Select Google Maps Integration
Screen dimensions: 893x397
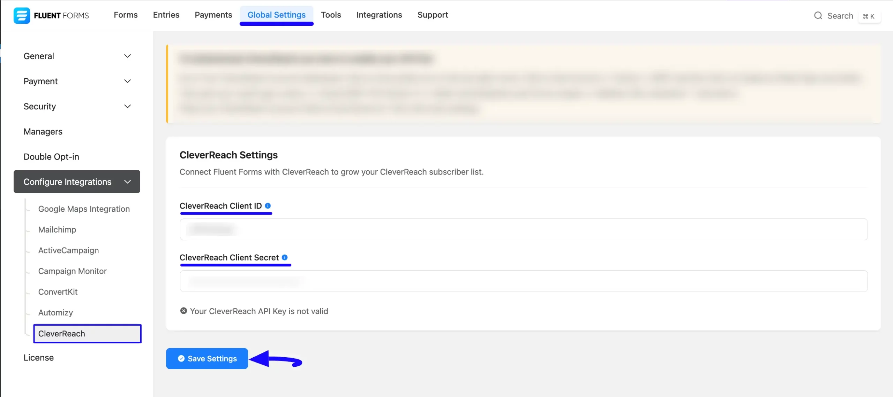(84, 209)
